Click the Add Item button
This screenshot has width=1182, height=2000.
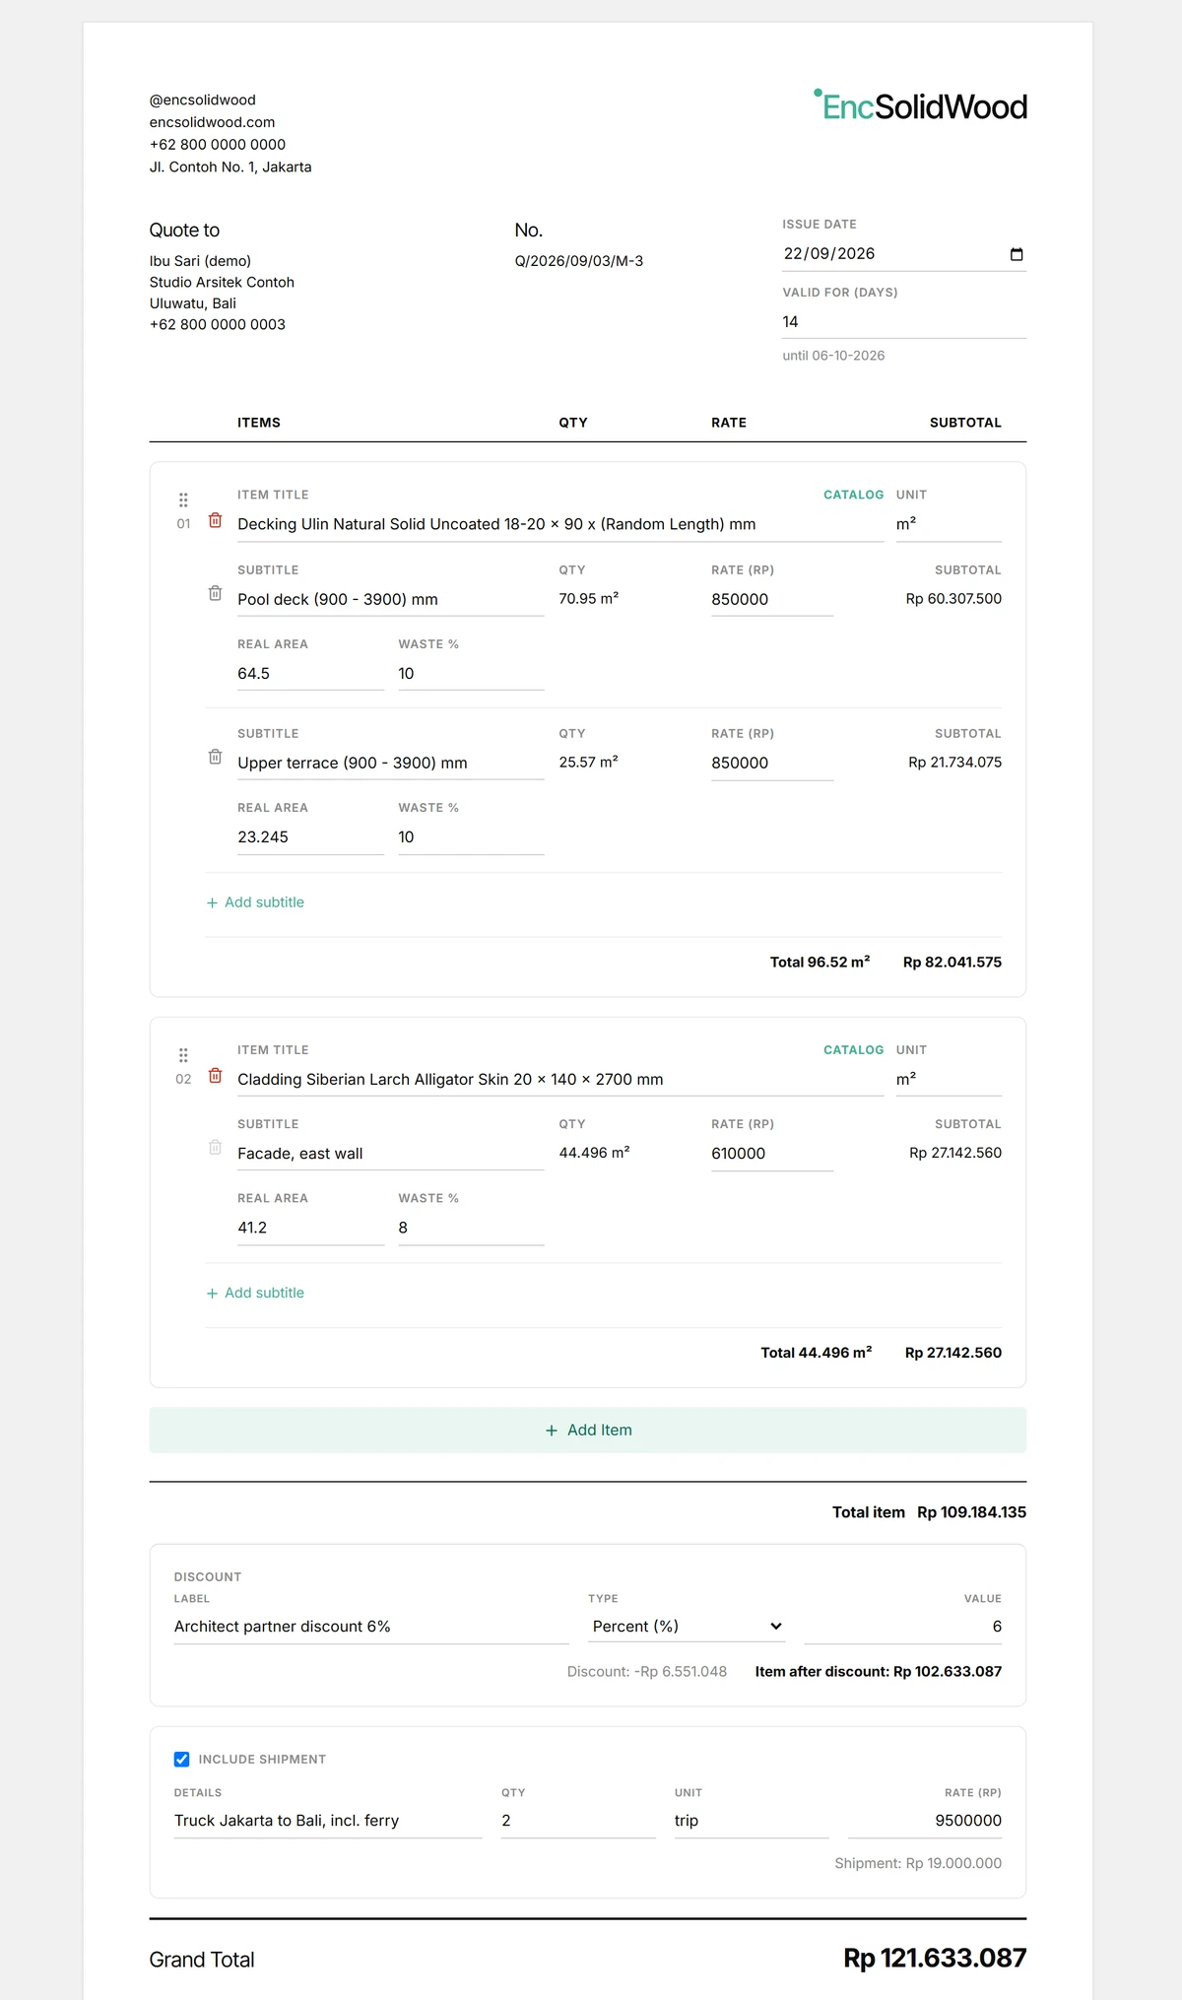(x=588, y=1431)
